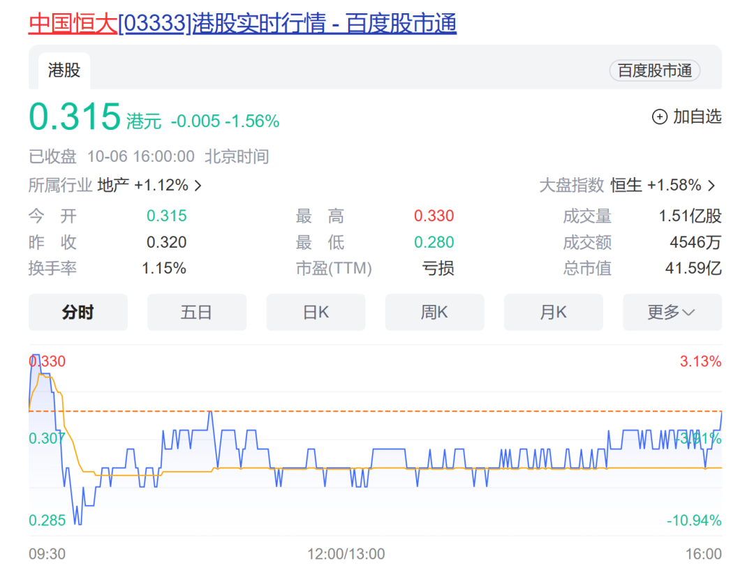Select the 港股 tab
This screenshot has width=754, height=568.
(x=64, y=70)
